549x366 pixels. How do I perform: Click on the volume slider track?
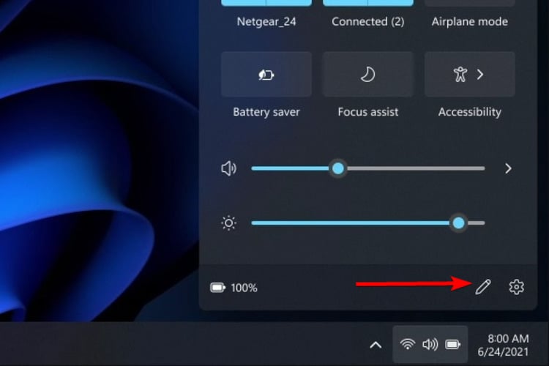click(368, 168)
